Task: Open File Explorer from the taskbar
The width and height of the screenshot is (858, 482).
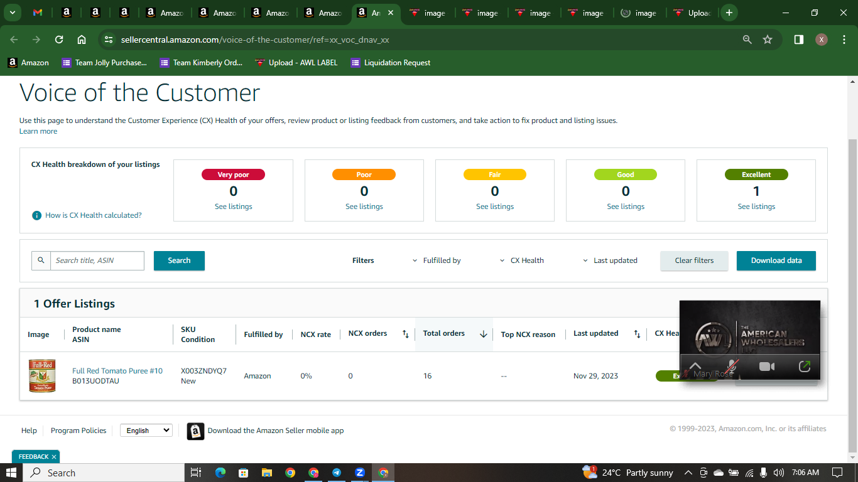Action: (266, 473)
